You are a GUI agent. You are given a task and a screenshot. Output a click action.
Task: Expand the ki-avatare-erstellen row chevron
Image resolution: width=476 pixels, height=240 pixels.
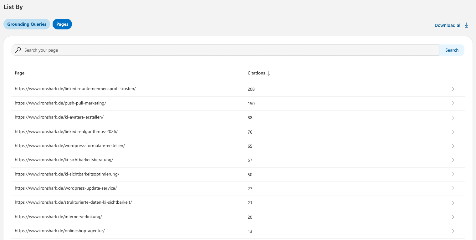point(453,118)
